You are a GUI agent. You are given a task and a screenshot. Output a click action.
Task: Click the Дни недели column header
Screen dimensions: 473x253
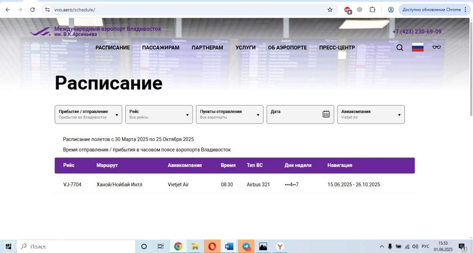298,165
